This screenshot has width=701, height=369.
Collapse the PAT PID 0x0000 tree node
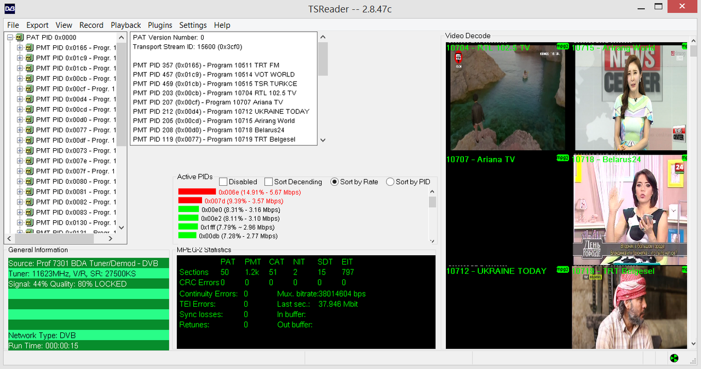tap(10, 38)
